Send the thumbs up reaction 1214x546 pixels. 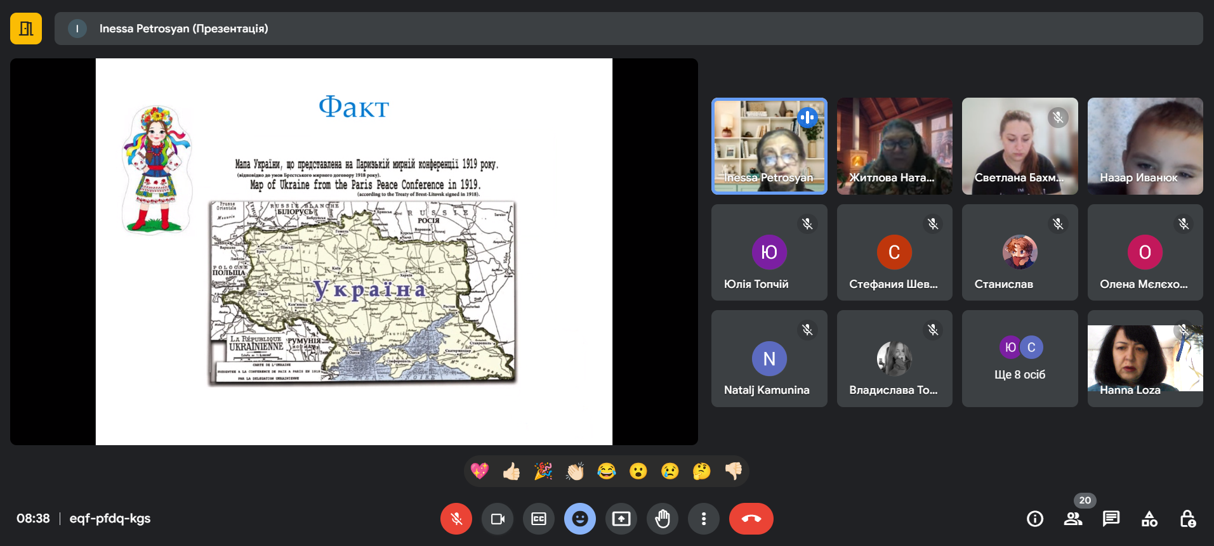point(511,471)
